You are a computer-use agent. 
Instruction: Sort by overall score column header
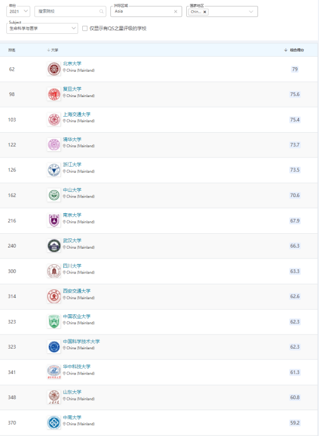click(294, 50)
